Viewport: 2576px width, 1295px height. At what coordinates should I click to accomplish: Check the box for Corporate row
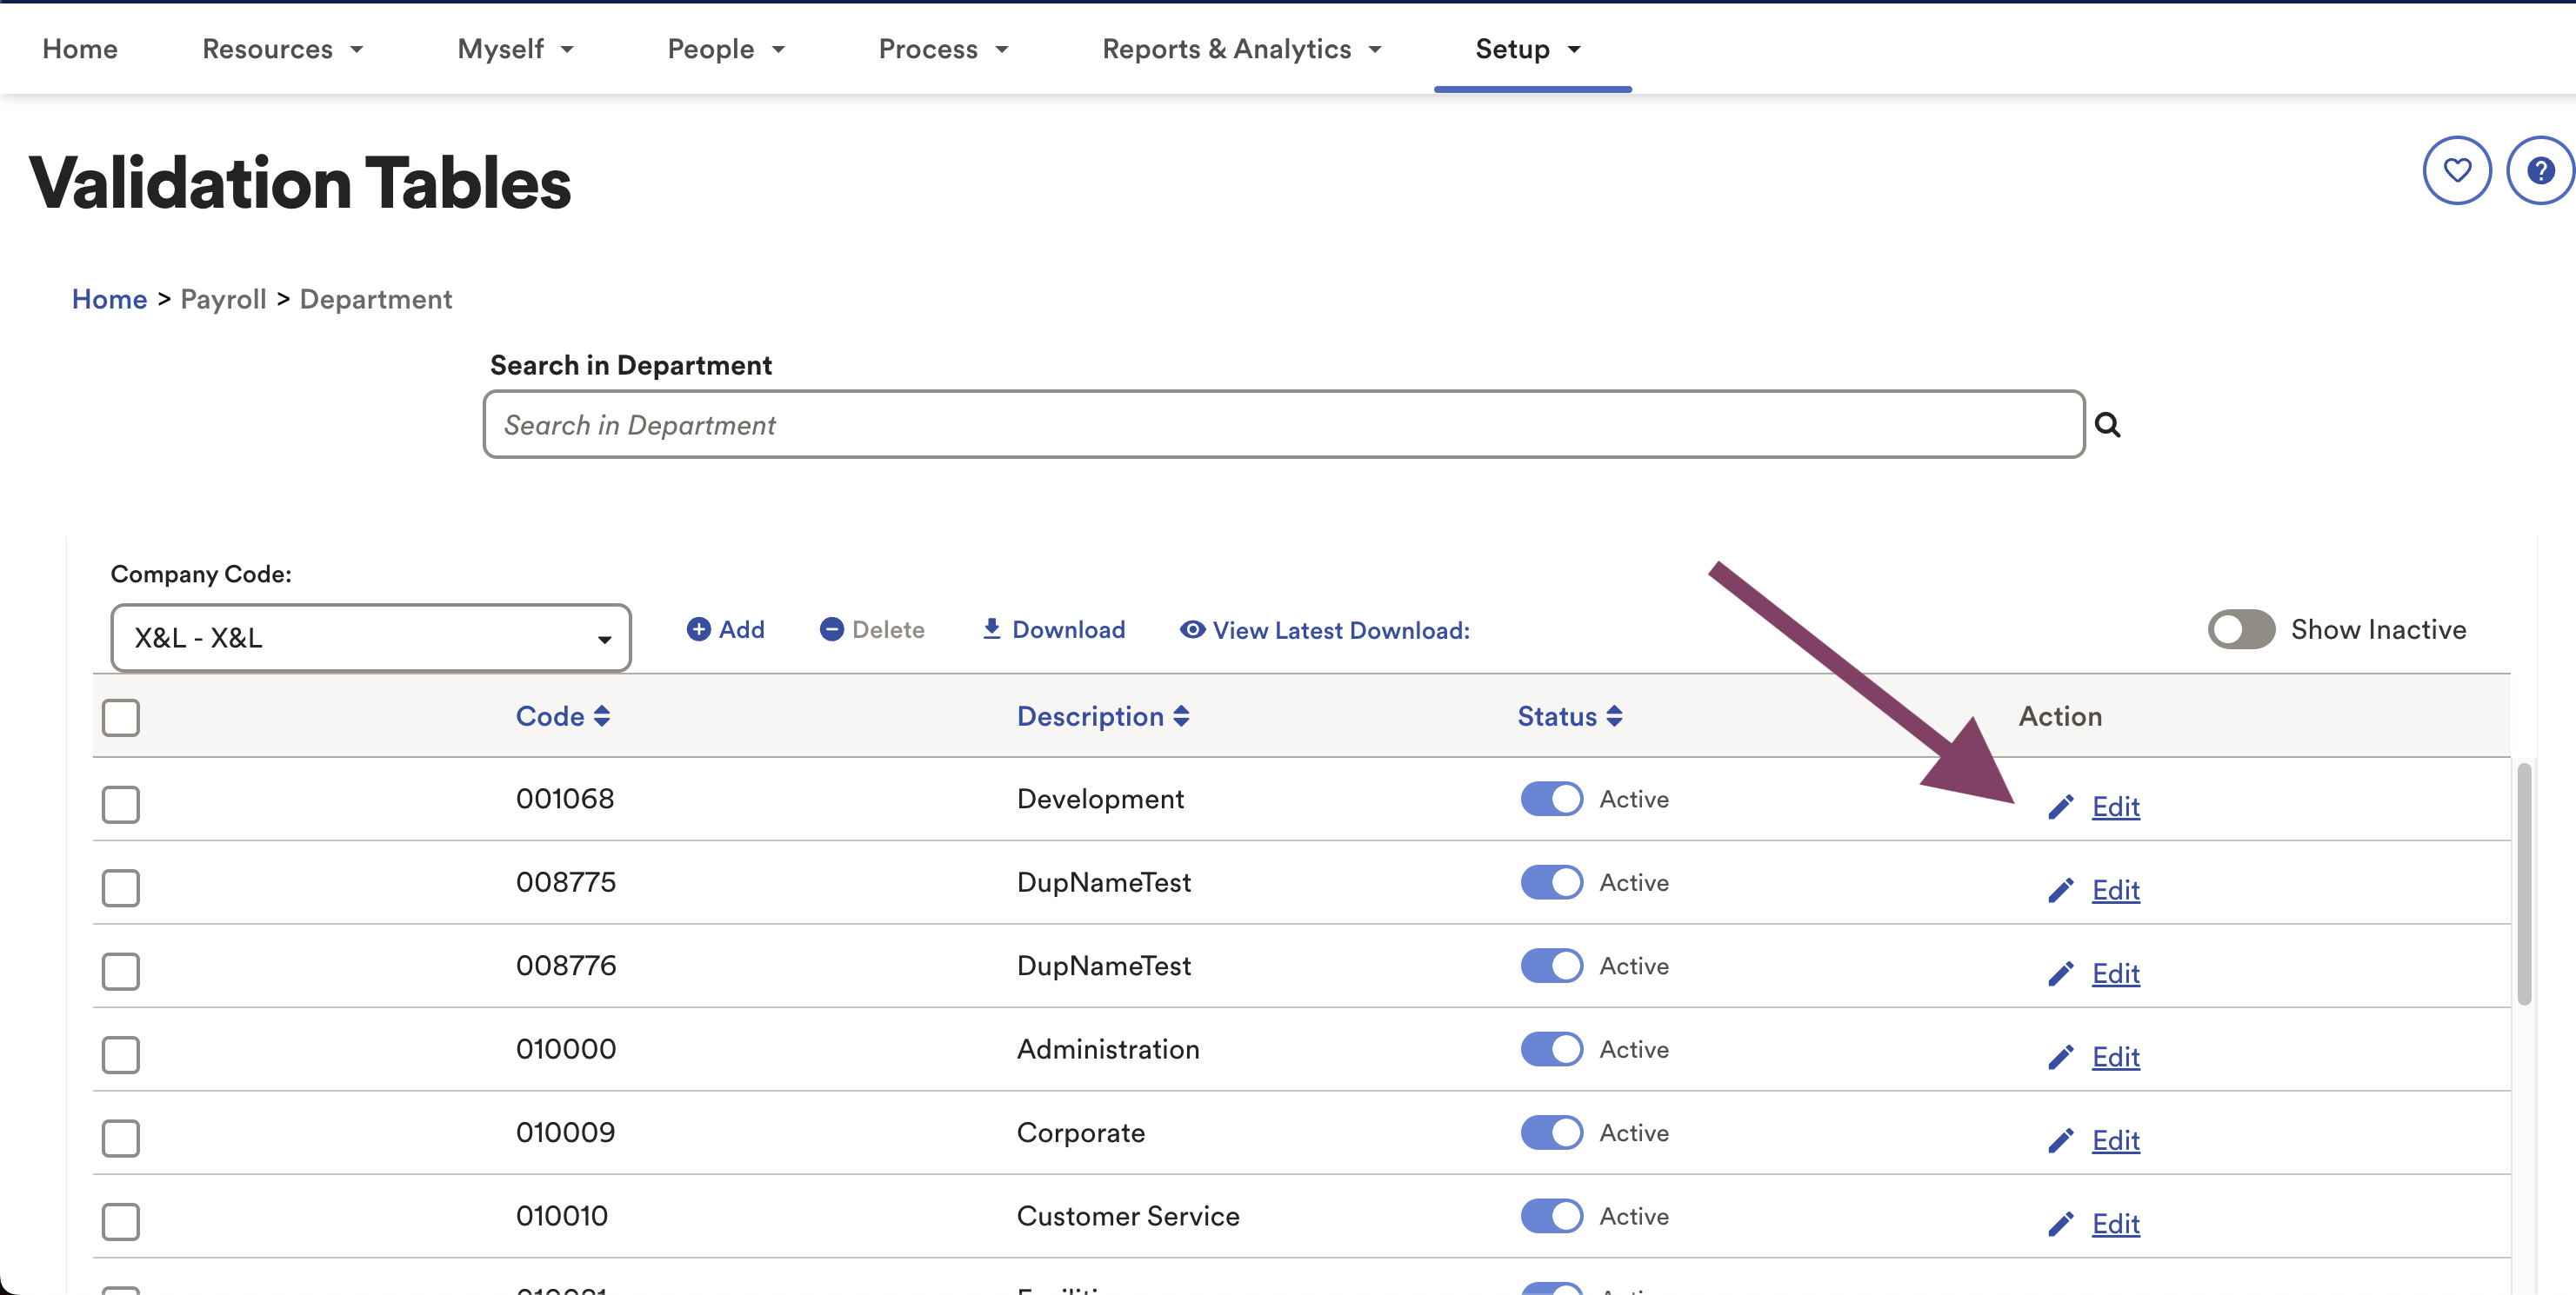pos(121,1138)
